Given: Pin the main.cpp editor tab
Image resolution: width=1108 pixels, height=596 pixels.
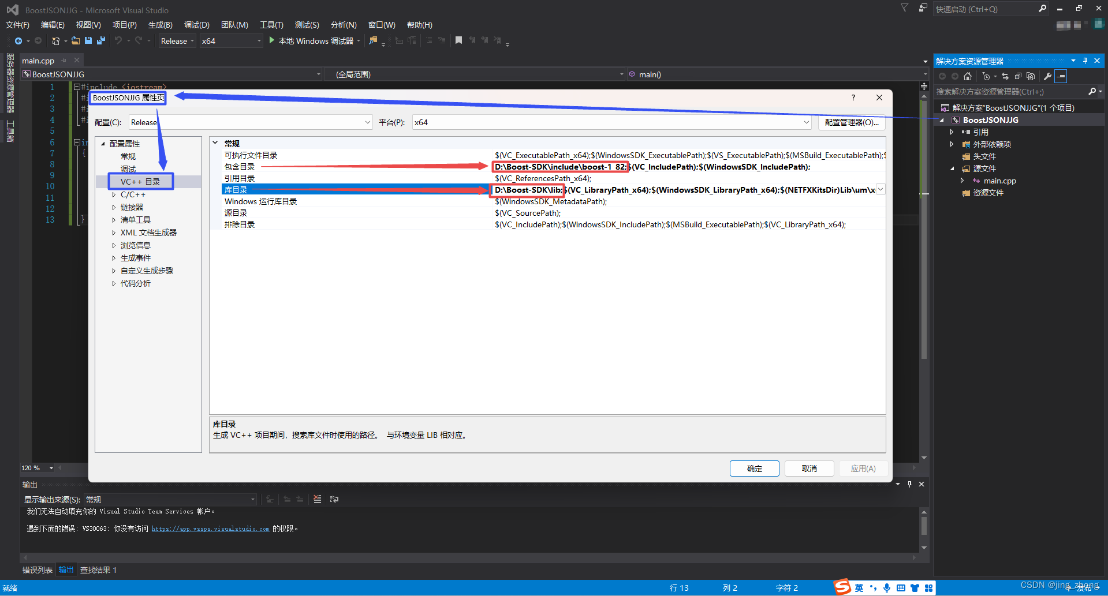Looking at the screenshot, I should pos(64,60).
